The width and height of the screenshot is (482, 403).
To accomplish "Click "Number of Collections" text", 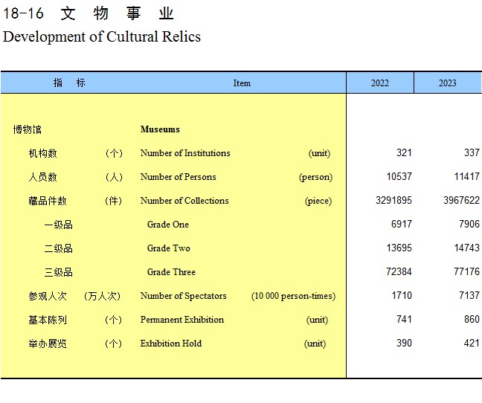I will click(x=184, y=201).
